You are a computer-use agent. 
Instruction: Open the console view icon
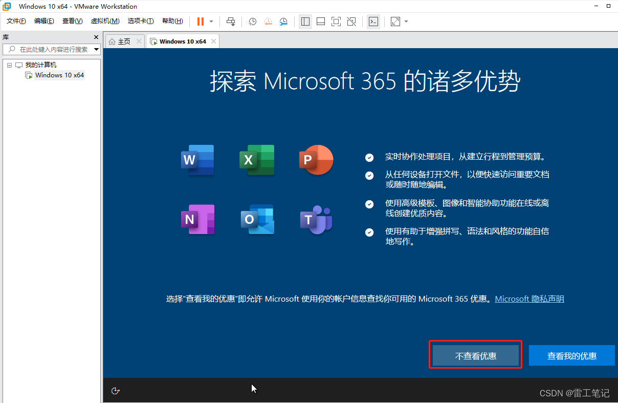coord(373,22)
